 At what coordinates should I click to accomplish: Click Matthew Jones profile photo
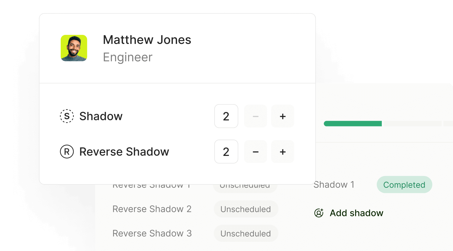coord(74,48)
